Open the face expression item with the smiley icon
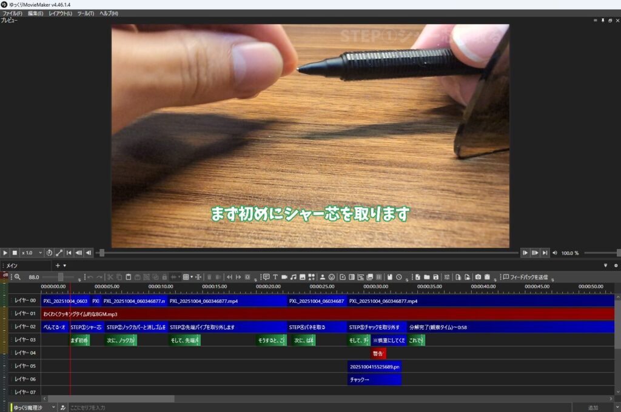This screenshot has height=412, width=621. (x=331, y=277)
